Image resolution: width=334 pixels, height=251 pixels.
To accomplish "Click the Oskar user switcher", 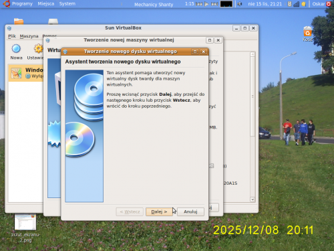I will pyautogui.click(x=319, y=4).
